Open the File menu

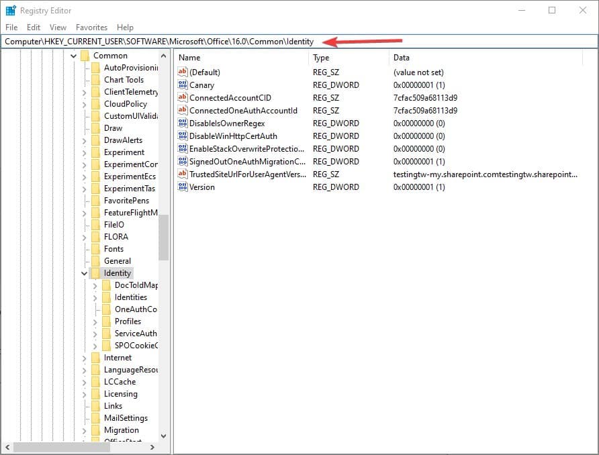pos(11,28)
